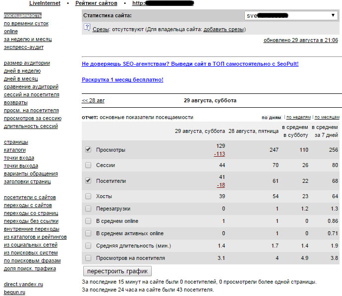
Task: Uncheck the Просмотры checkbox
Action: (x=88, y=150)
